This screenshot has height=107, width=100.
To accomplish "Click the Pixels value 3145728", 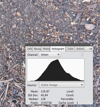I will tap(46, 103).
